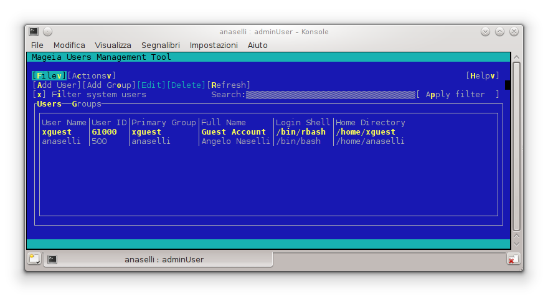The width and height of the screenshot is (548, 296).
Task: Open the Impostazioni menu
Action: 214,45
